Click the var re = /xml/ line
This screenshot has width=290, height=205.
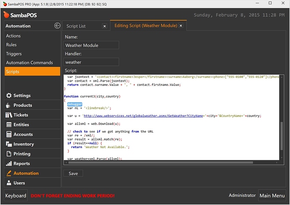pos(81,136)
